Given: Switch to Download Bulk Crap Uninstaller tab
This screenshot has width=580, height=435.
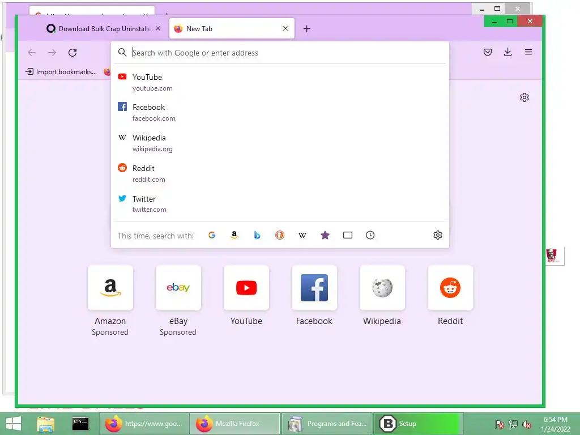Looking at the screenshot, I should [100, 28].
